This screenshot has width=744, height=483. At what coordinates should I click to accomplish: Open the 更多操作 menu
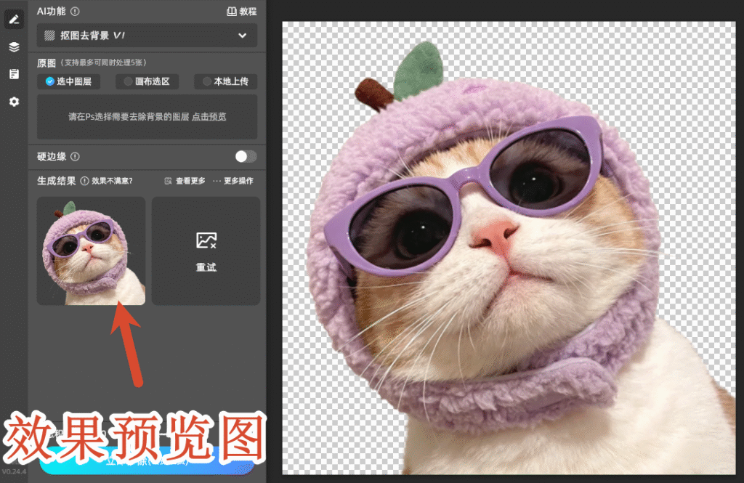(x=233, y=181)
